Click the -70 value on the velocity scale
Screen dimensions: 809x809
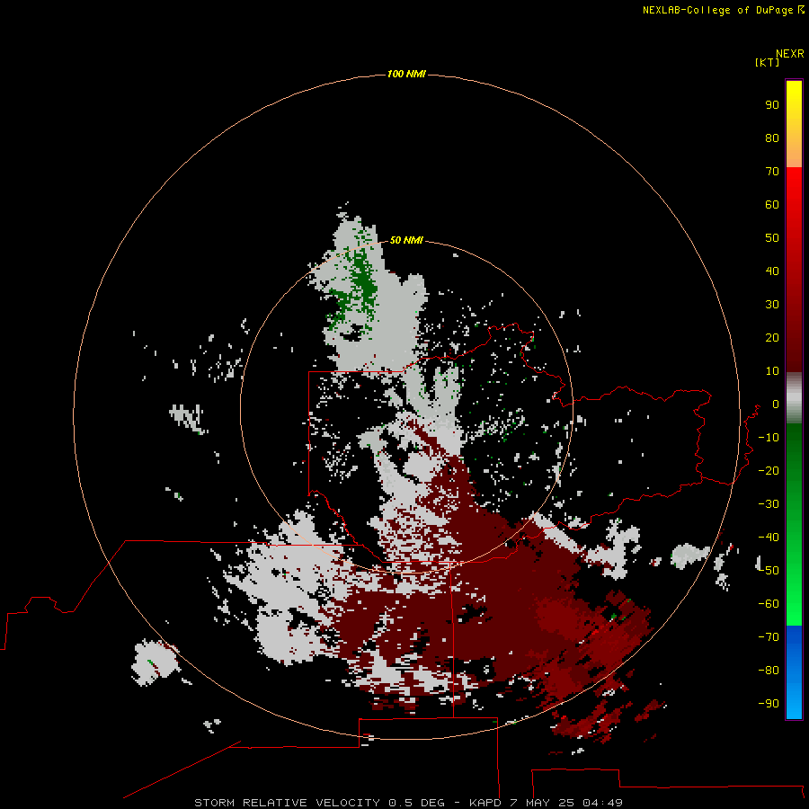coord(769,637)
